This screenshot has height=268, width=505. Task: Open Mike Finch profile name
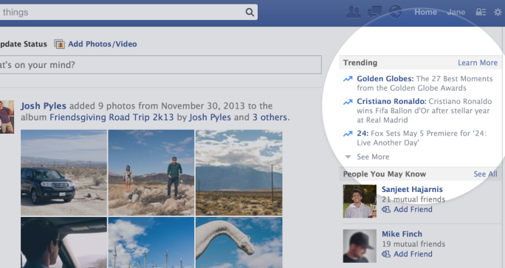tap(402, 234)
